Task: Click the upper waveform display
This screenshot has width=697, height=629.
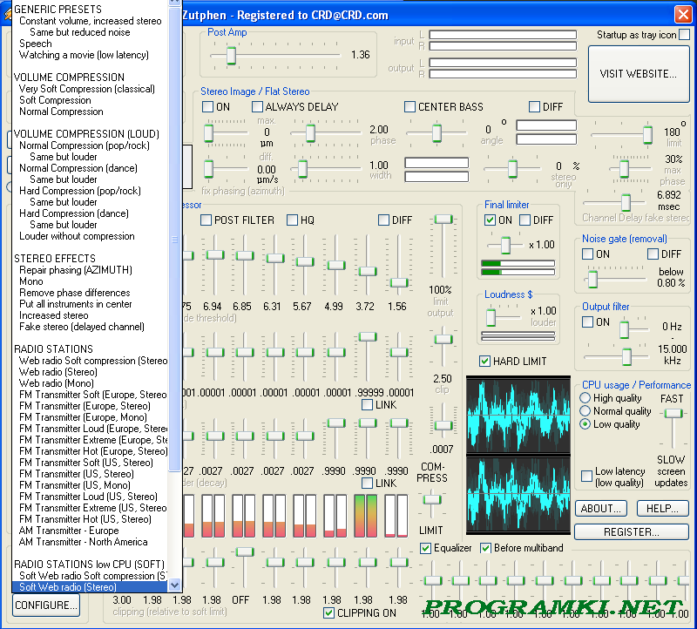Action: pos(518,414)
